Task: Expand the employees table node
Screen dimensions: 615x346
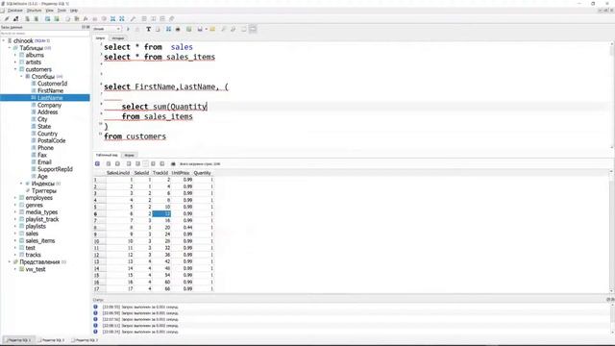Action: point(15,198)
